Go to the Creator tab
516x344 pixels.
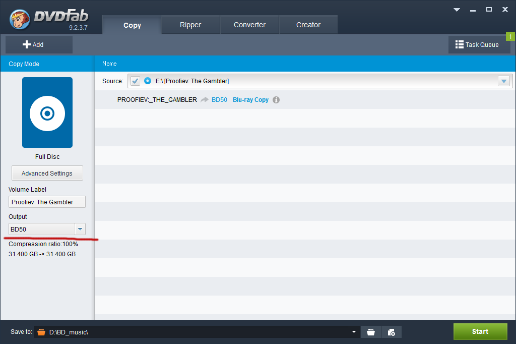click(x=308, y=25)
